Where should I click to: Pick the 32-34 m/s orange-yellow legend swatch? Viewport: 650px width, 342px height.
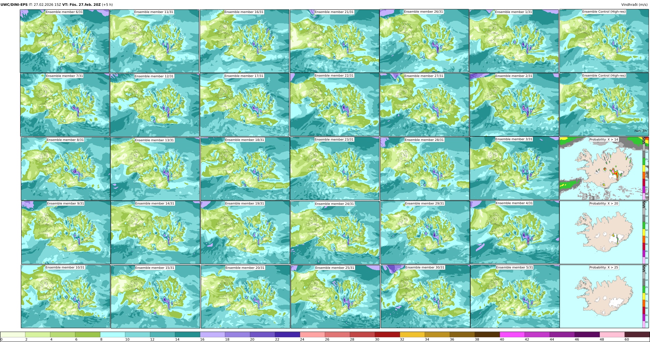tap(412, 334)
